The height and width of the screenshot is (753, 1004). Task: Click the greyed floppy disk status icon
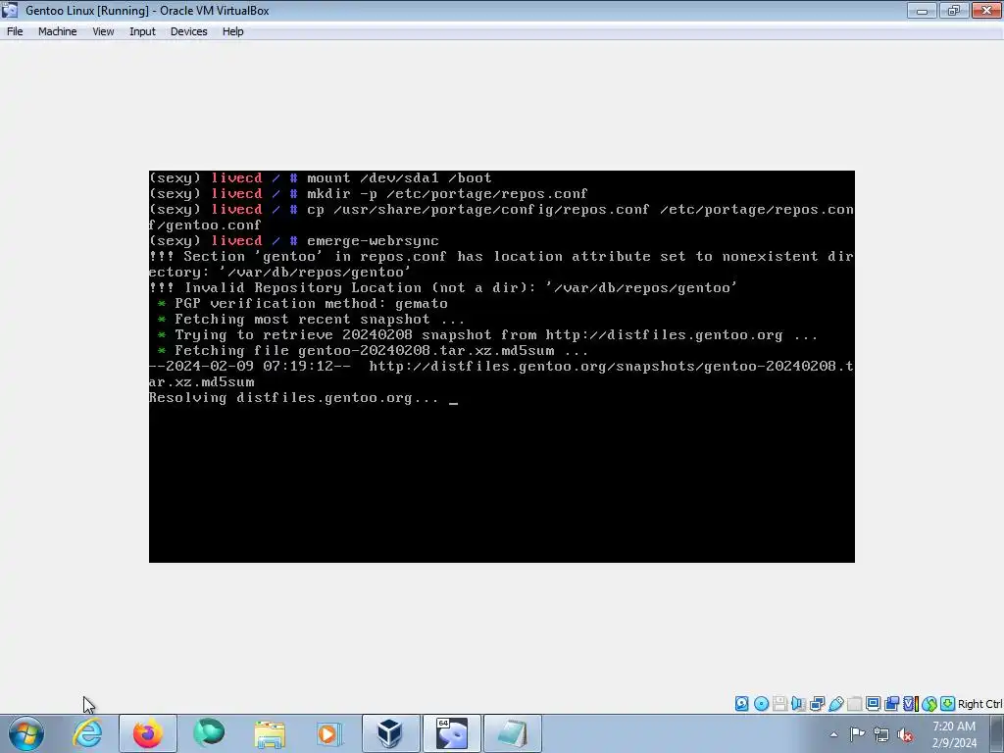coord(779,704)
